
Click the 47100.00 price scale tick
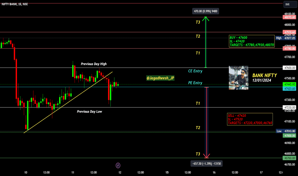[290, 121]
